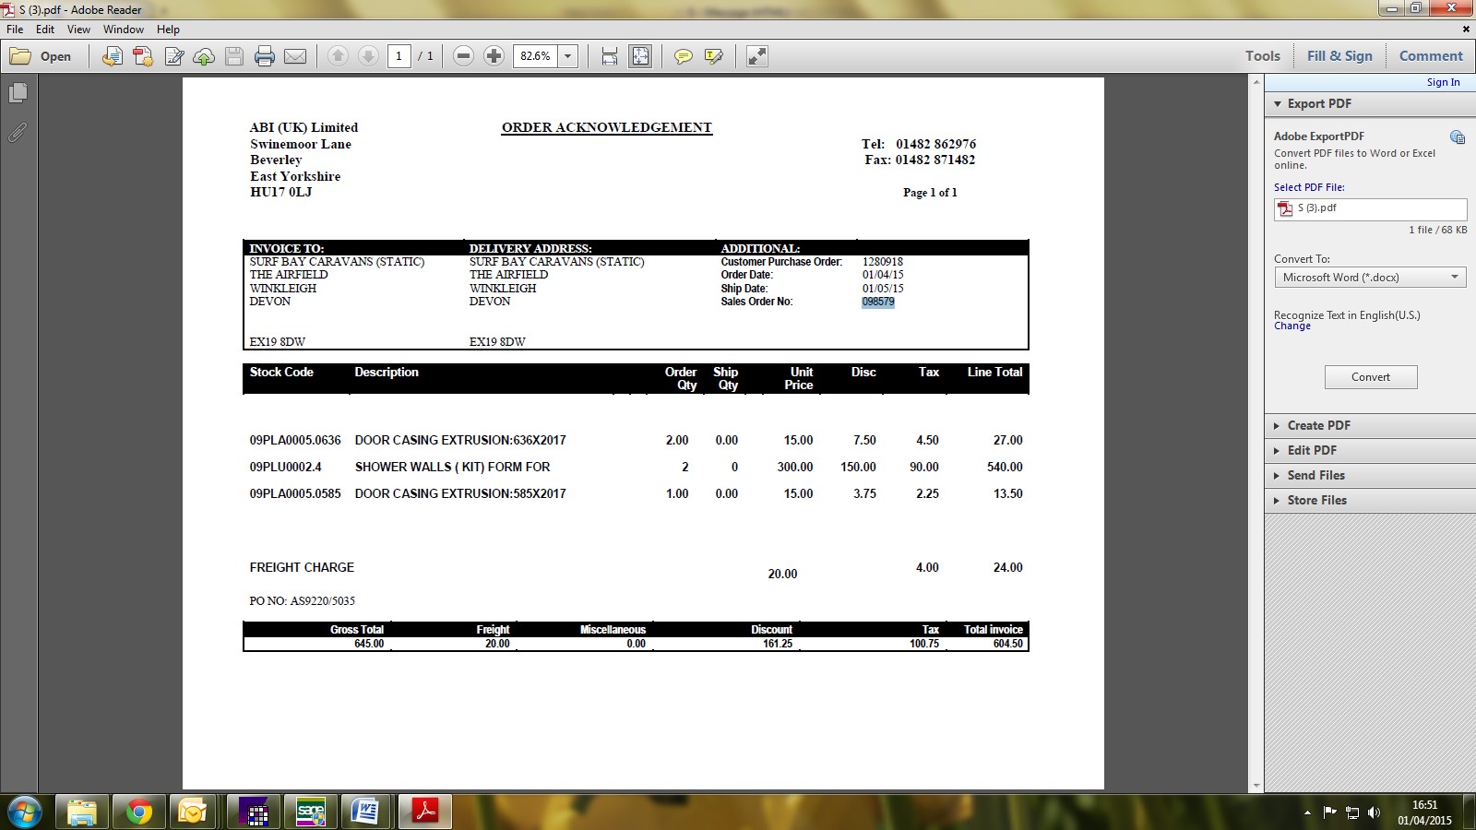Click the S (3).pdf selected file field
This screenshot has width=1476, height=830.
click(x=1370, y=209)
